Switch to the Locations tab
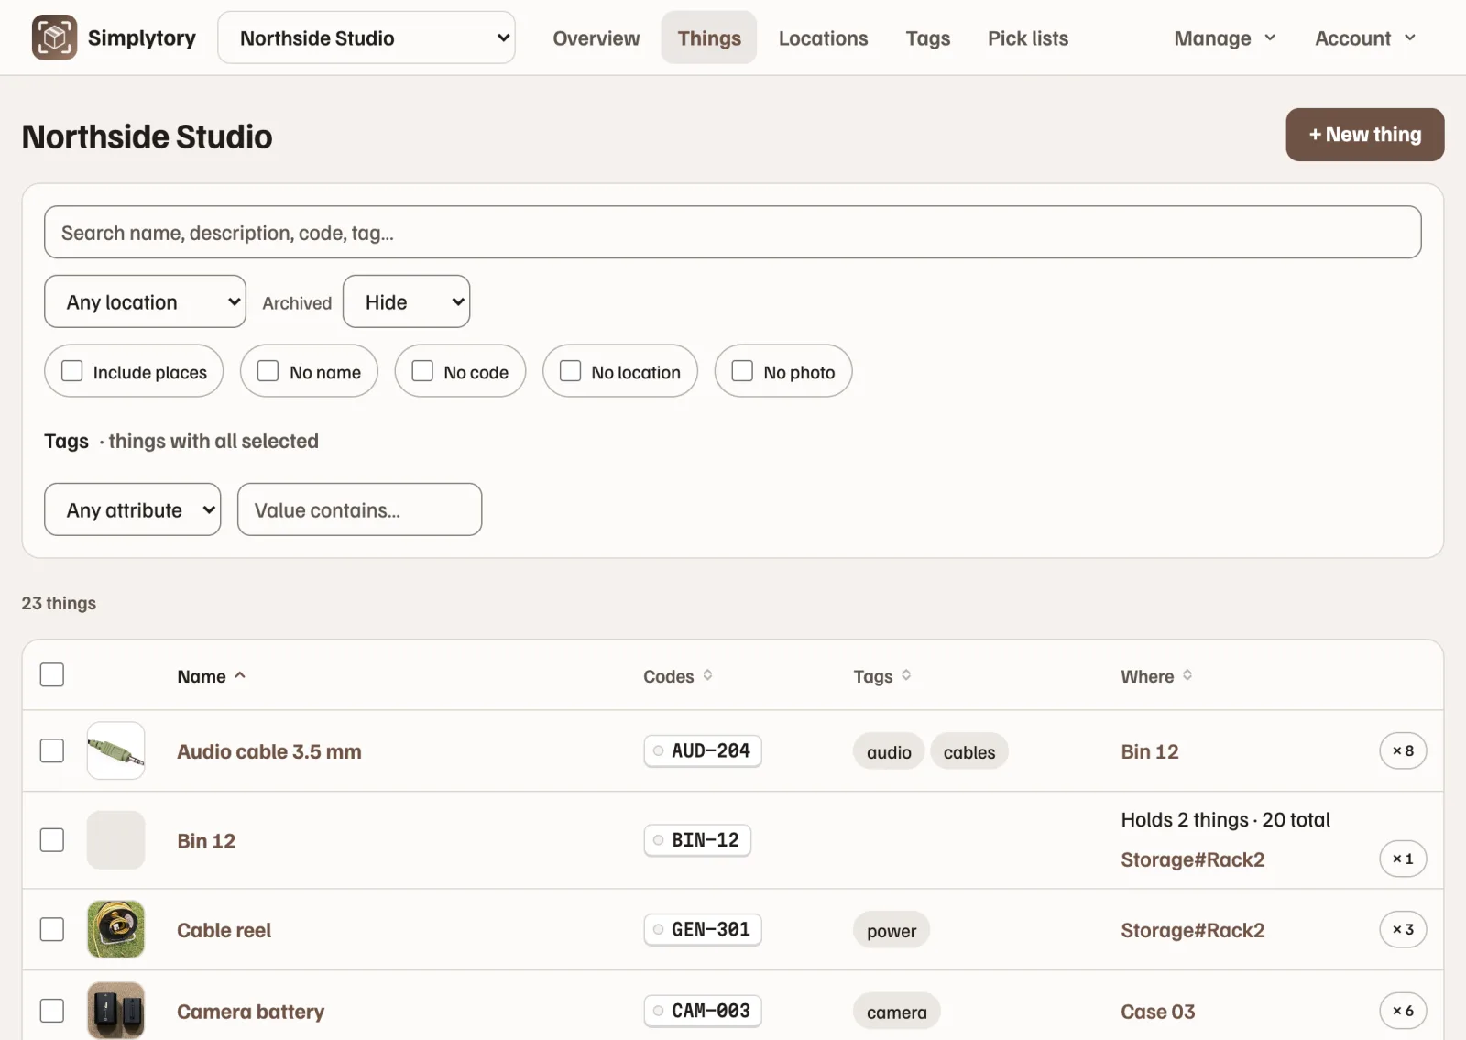The width and height of the screenshot is (1466, 1040). click(824, 38)
